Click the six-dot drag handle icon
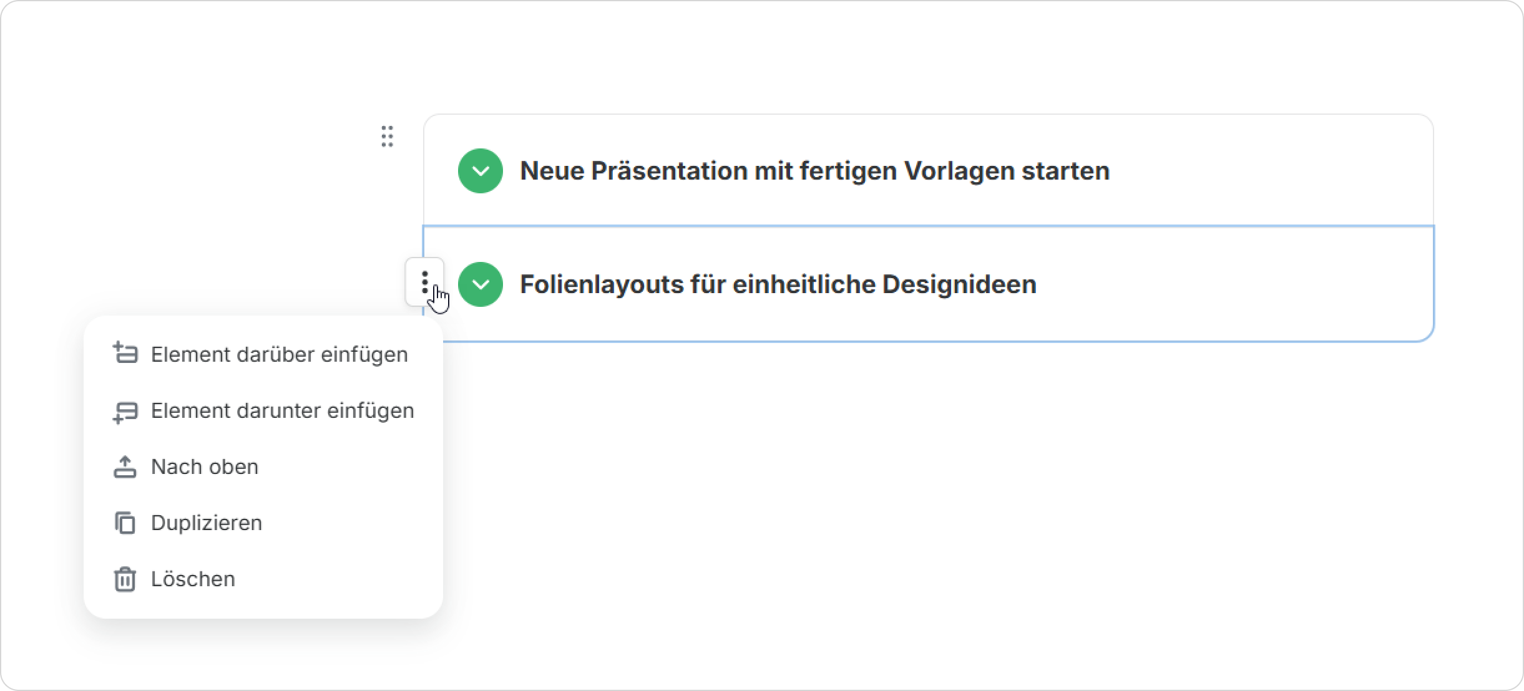Viewport: 1524px width, 691px height. [x=387, y=137]
